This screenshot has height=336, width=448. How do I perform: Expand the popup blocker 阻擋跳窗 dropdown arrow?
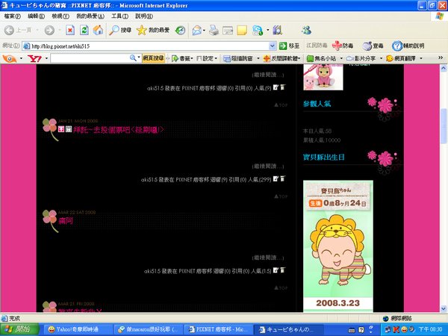(258, 58)
